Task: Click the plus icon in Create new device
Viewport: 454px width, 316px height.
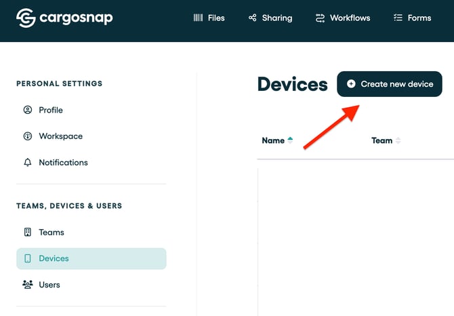Action: [351, 84]
